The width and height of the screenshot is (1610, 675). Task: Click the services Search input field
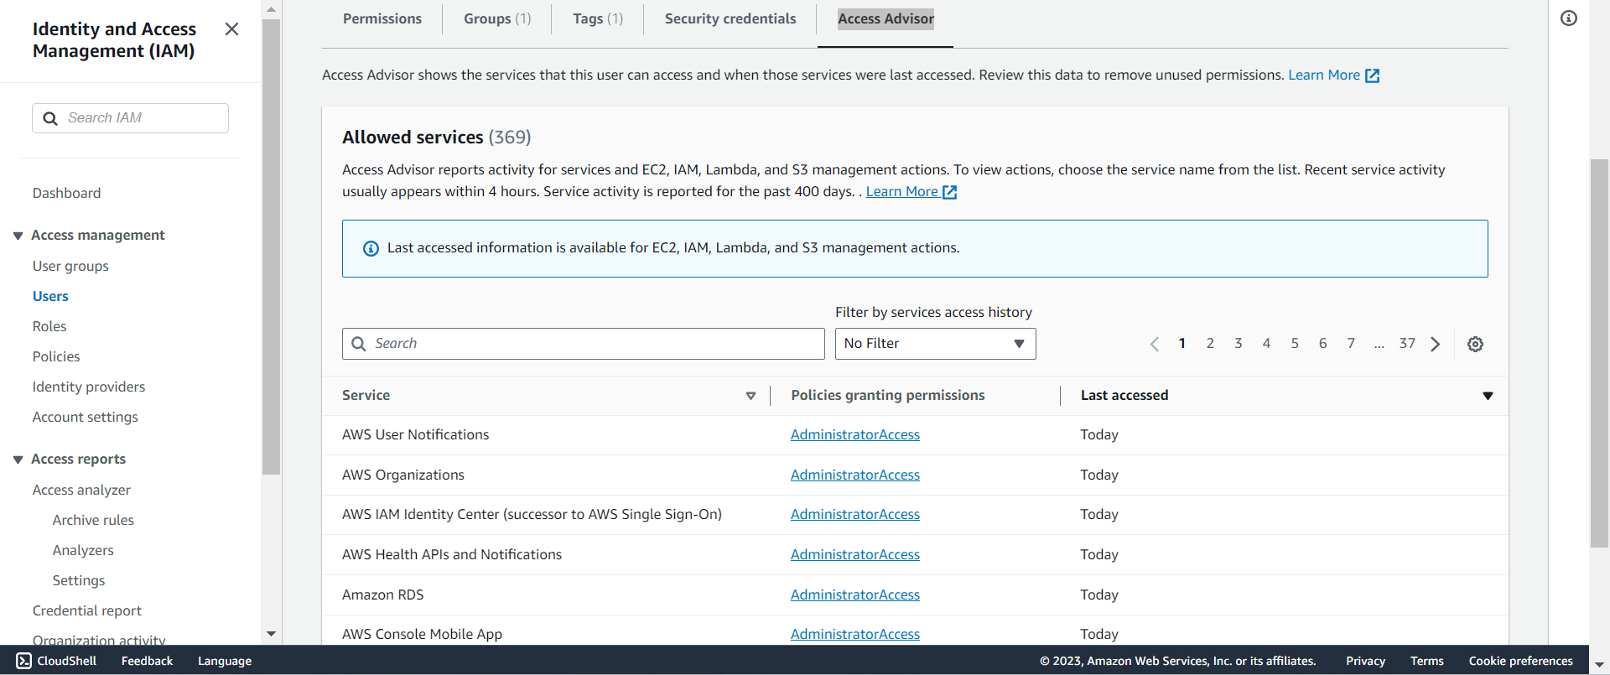[584, 344]
